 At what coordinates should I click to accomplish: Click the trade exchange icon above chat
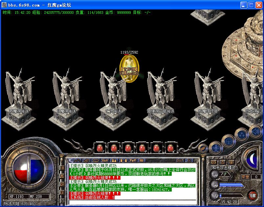coord(87,161)
